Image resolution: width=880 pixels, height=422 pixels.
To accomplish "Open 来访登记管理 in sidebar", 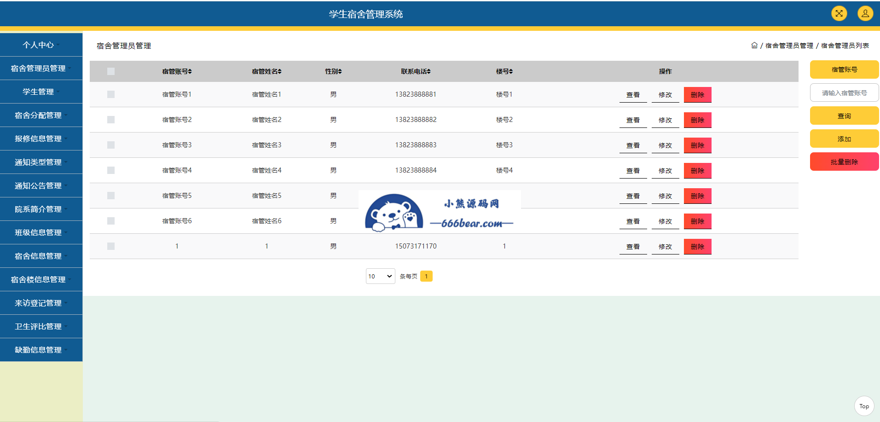I will tap(41, 303).
